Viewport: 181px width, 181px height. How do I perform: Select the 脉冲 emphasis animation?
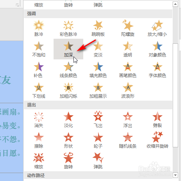click(x=39, y=29)
